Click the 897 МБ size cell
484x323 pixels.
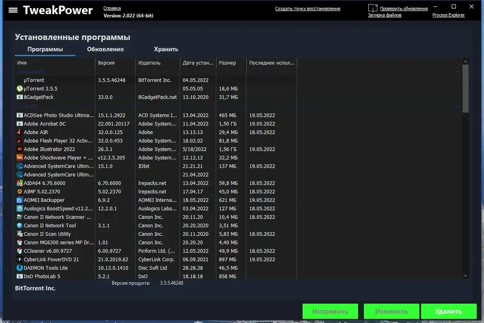(227, 260)
